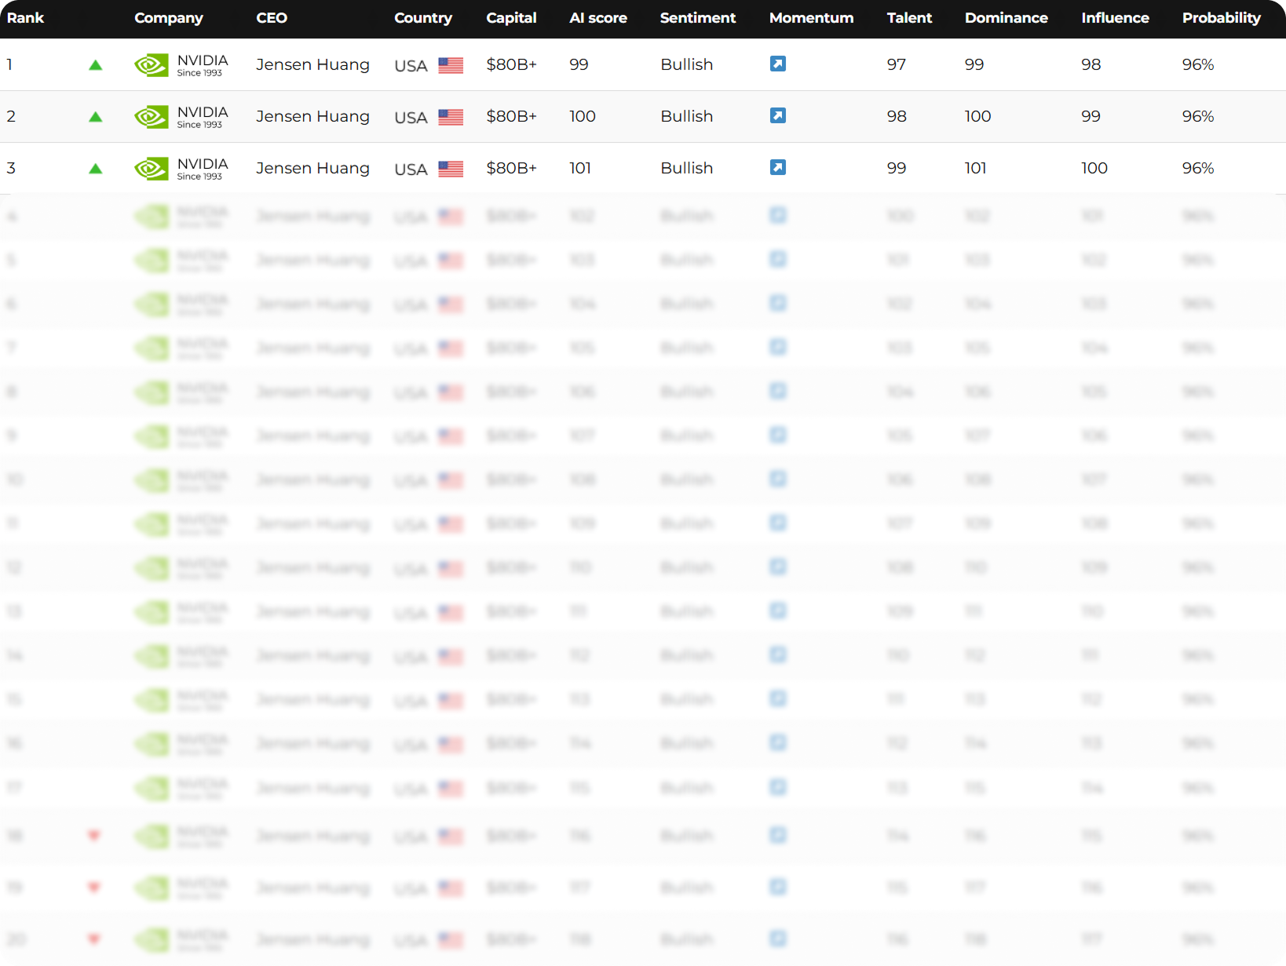Click the USA flag in rank 1 row

(x=451, y=66)
